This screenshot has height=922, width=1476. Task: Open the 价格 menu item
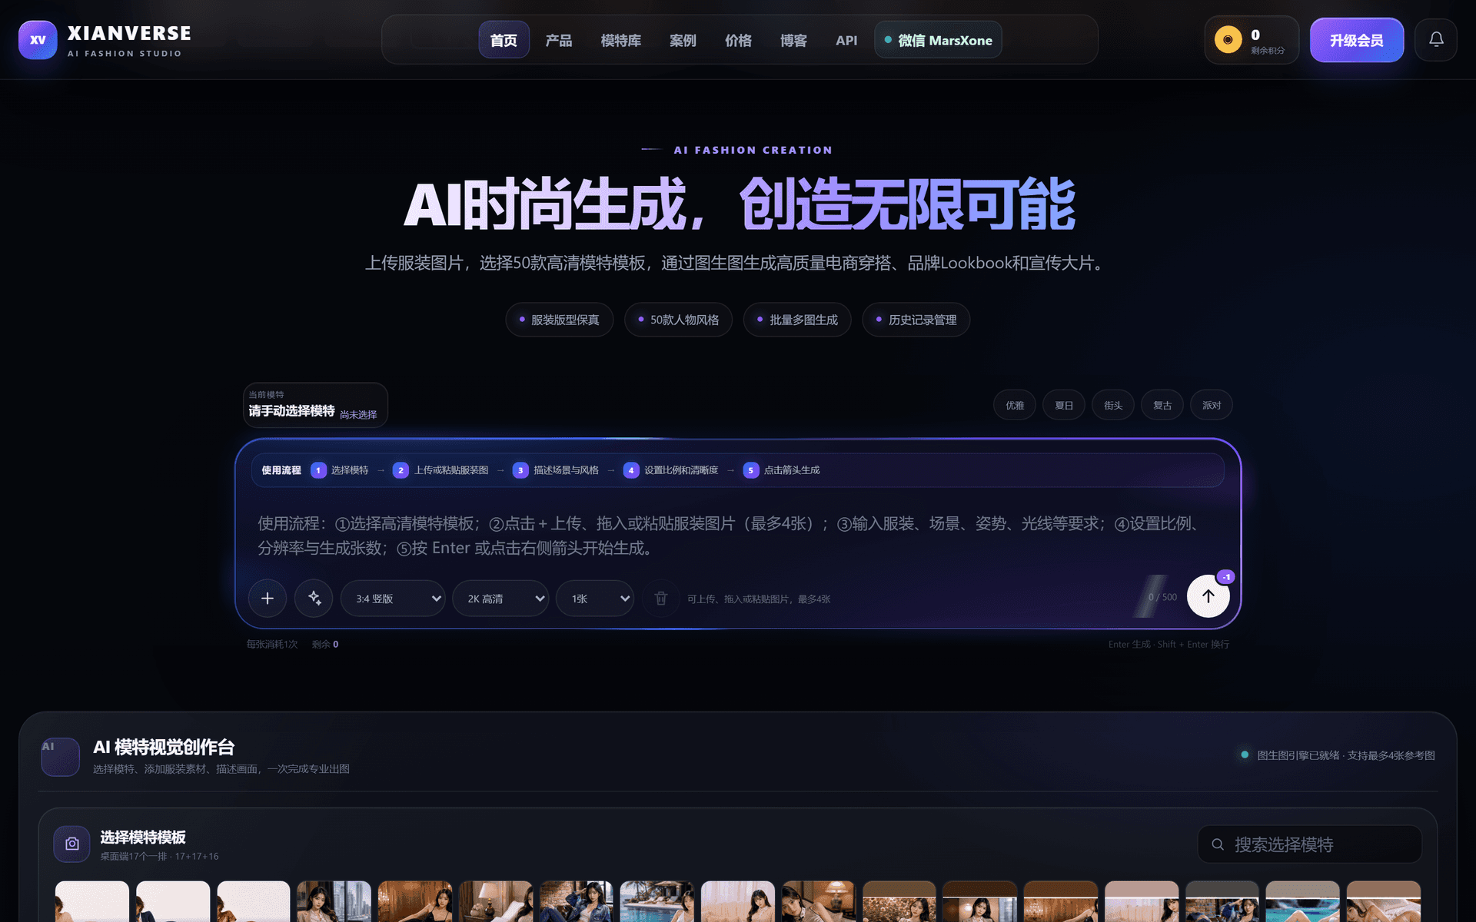[x=738, y=40]
